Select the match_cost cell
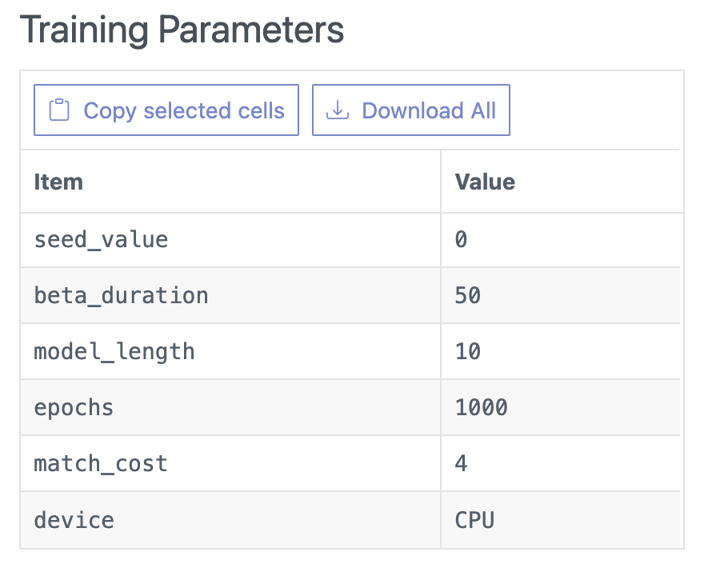This screenshot has width=704, height=576. [x=230, y=464]
